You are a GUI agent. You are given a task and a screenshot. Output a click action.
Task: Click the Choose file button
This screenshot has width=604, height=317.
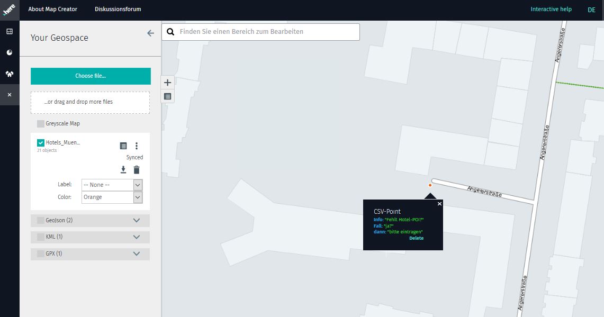click(x=91, y=76)
